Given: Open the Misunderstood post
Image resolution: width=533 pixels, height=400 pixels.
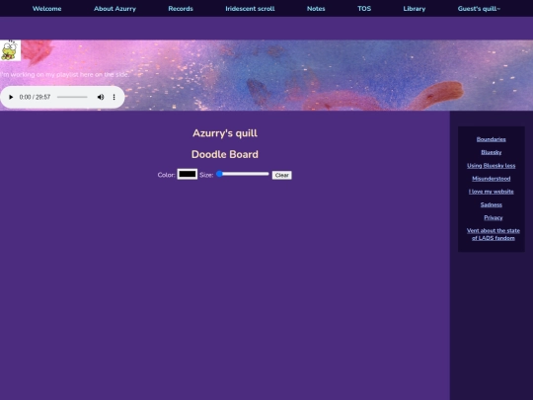Looking at the screenshot, I should (491, 179).
